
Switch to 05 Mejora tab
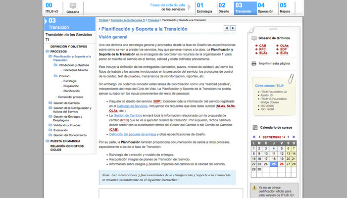pos(285,8)
